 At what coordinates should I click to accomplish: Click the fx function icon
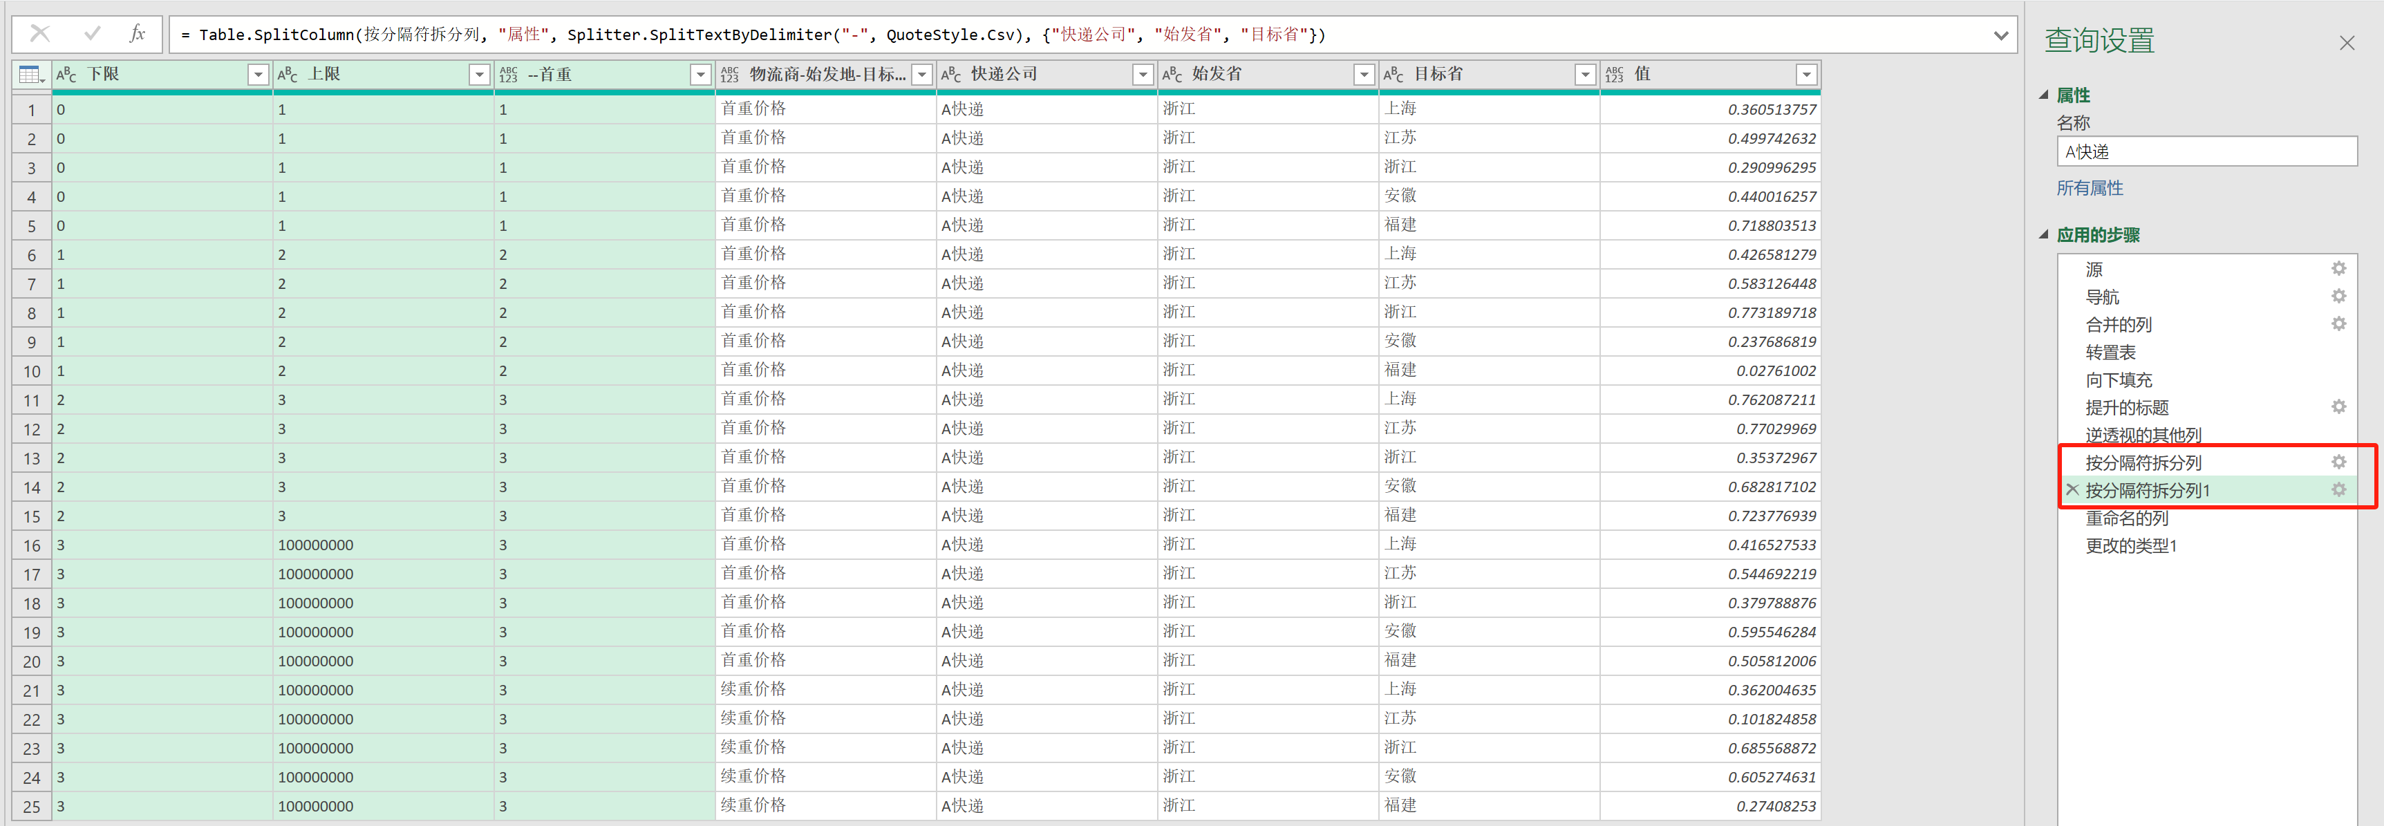[137, 35]
